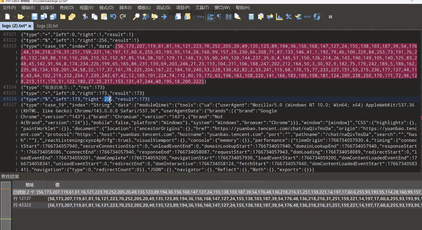Open the hex operations plus-minus icon
422x230 pixels.
tap(289, 16)
